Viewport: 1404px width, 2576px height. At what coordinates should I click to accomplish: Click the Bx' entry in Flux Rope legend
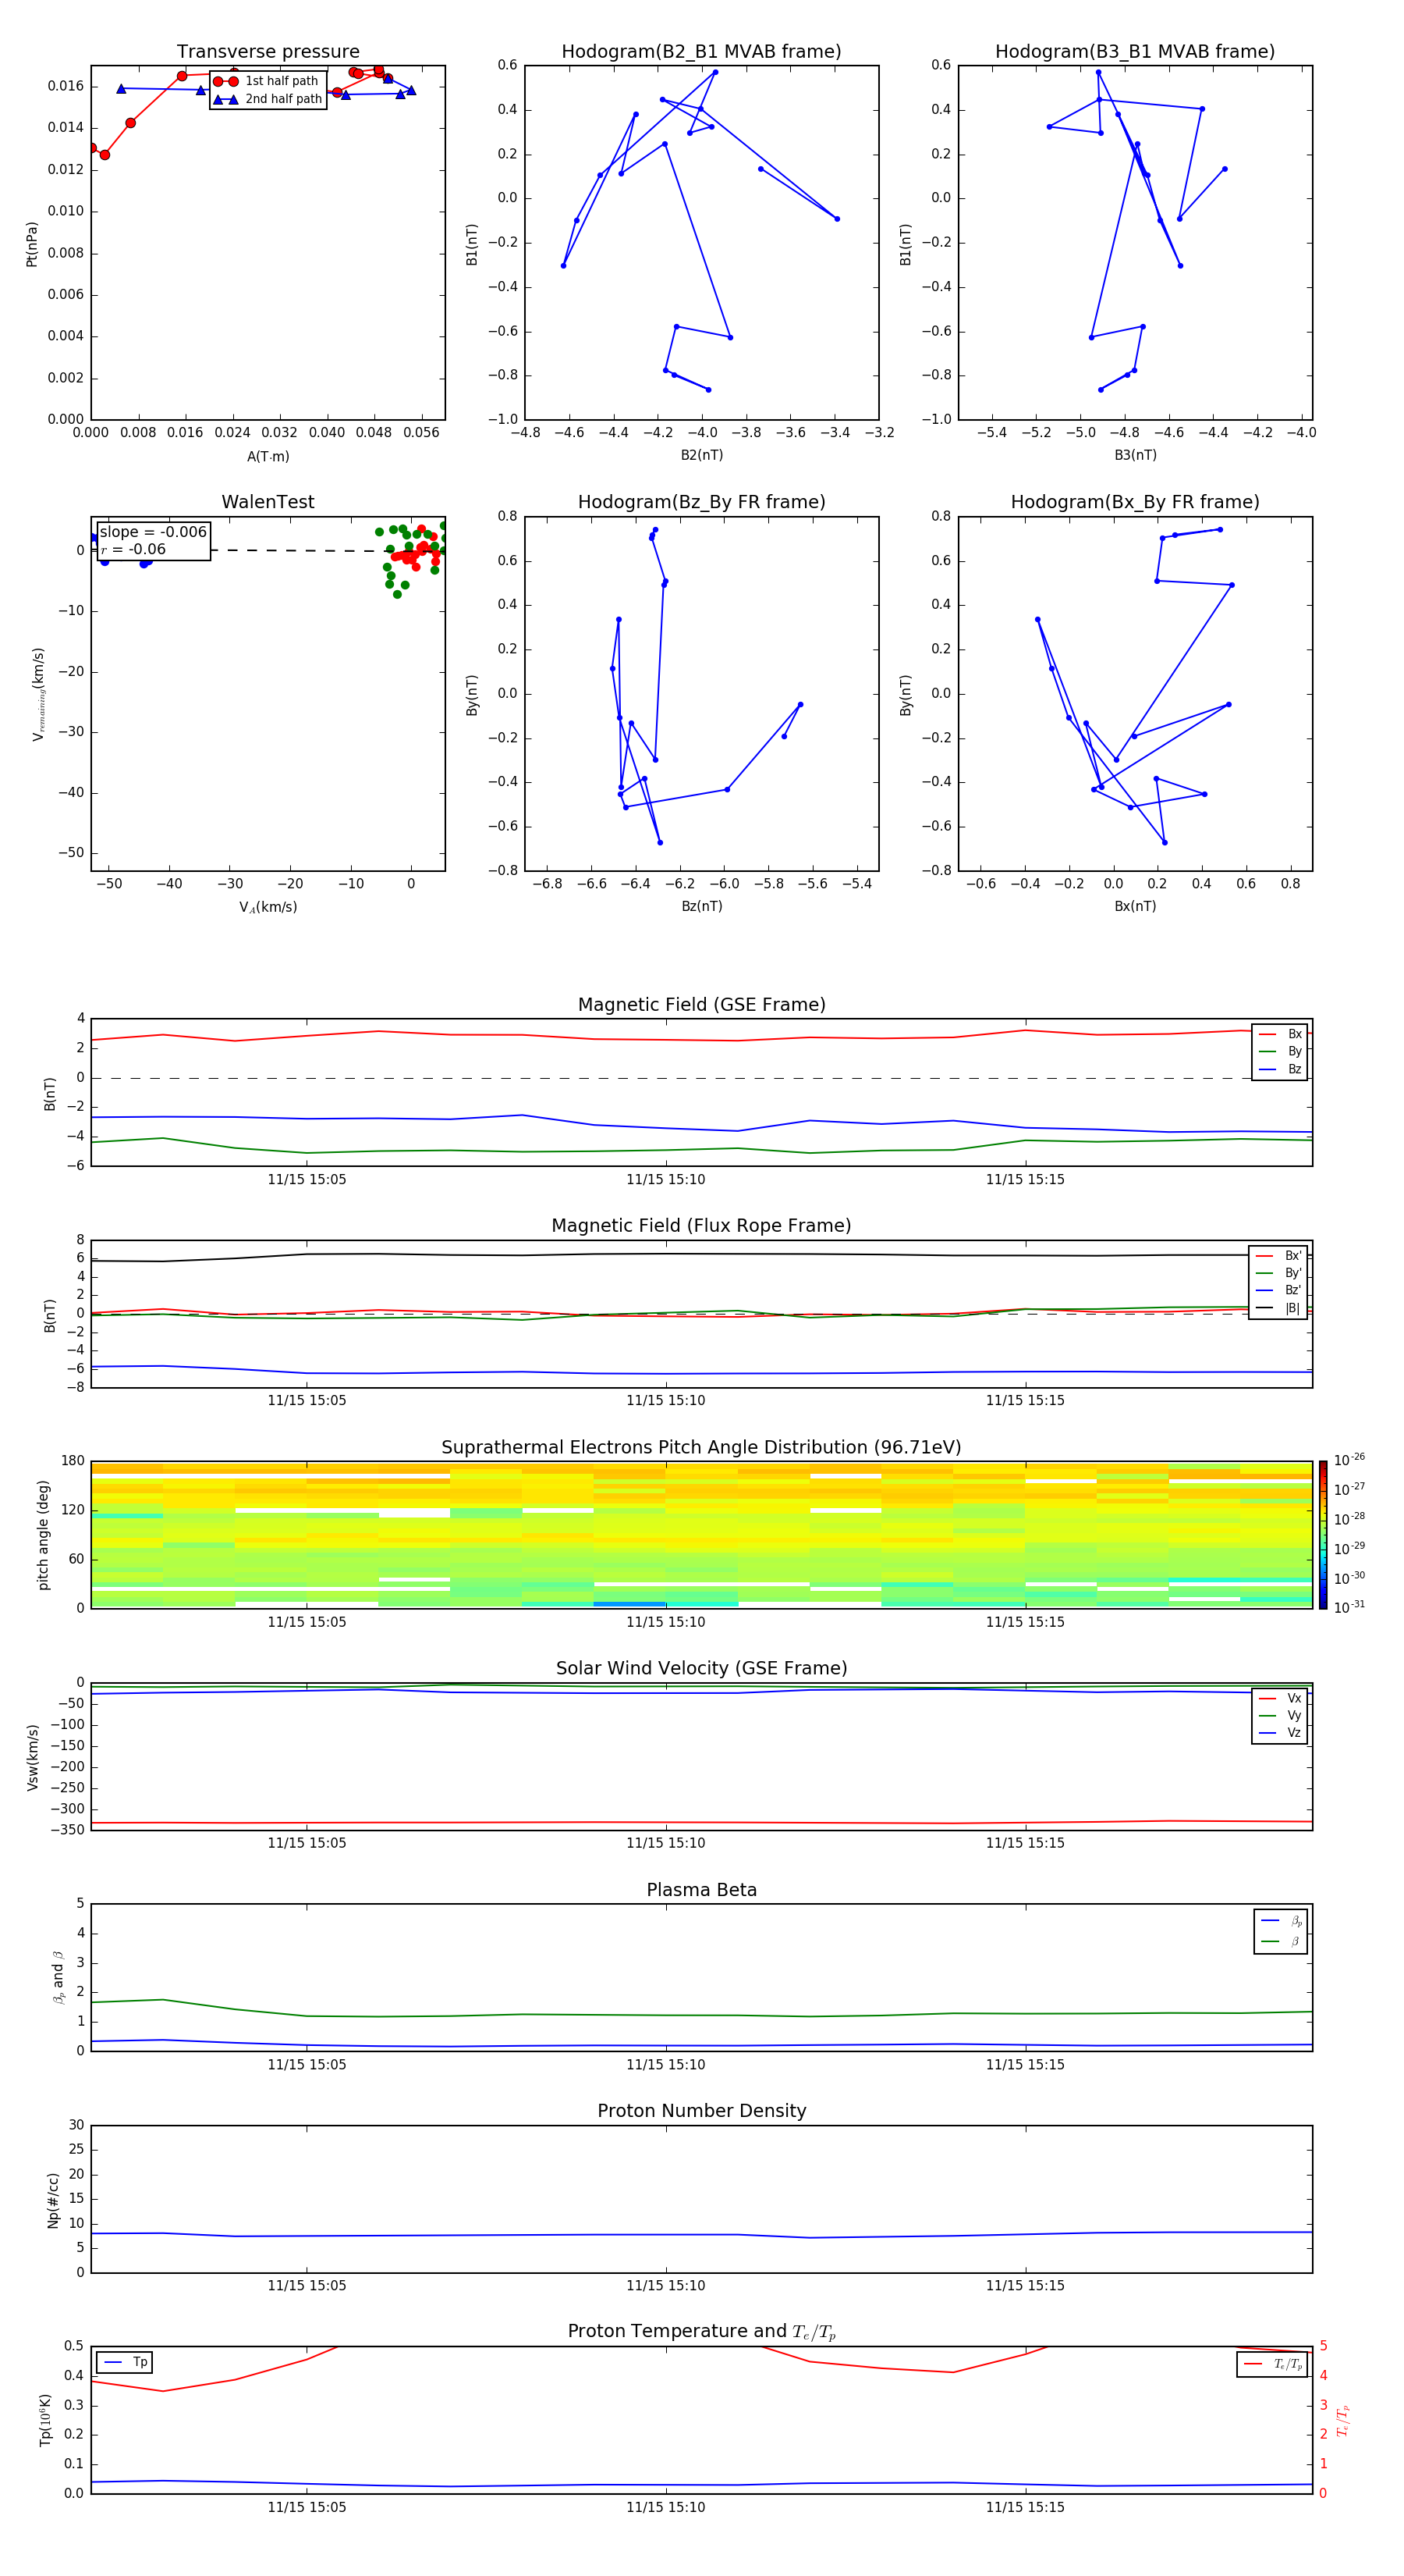pos(1278,1256)
